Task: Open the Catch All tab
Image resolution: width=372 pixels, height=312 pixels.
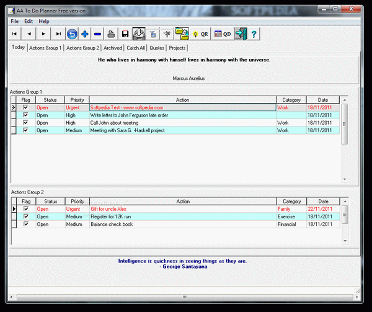Action: point(135,48)
